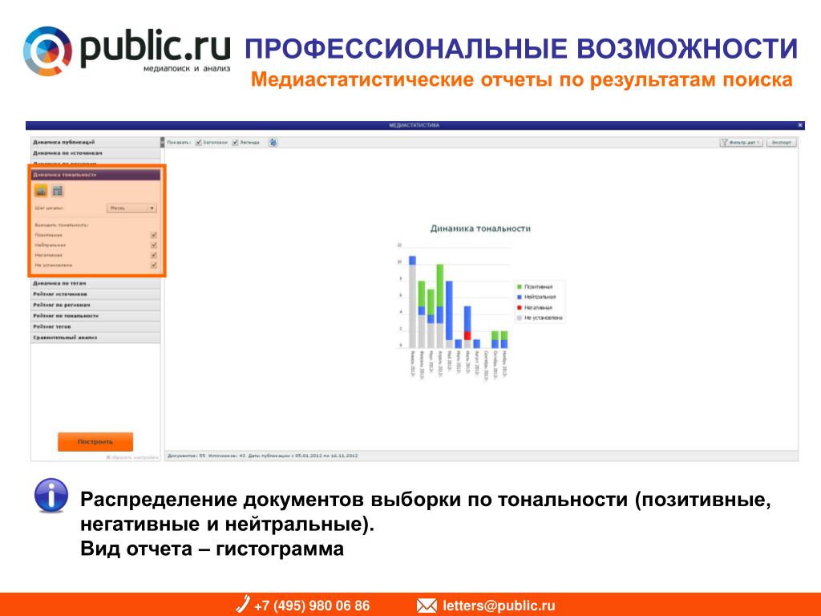Click the green Позитивная legend swatch
The width and height of the screenshot is (821, 616).
pos(520,286)
